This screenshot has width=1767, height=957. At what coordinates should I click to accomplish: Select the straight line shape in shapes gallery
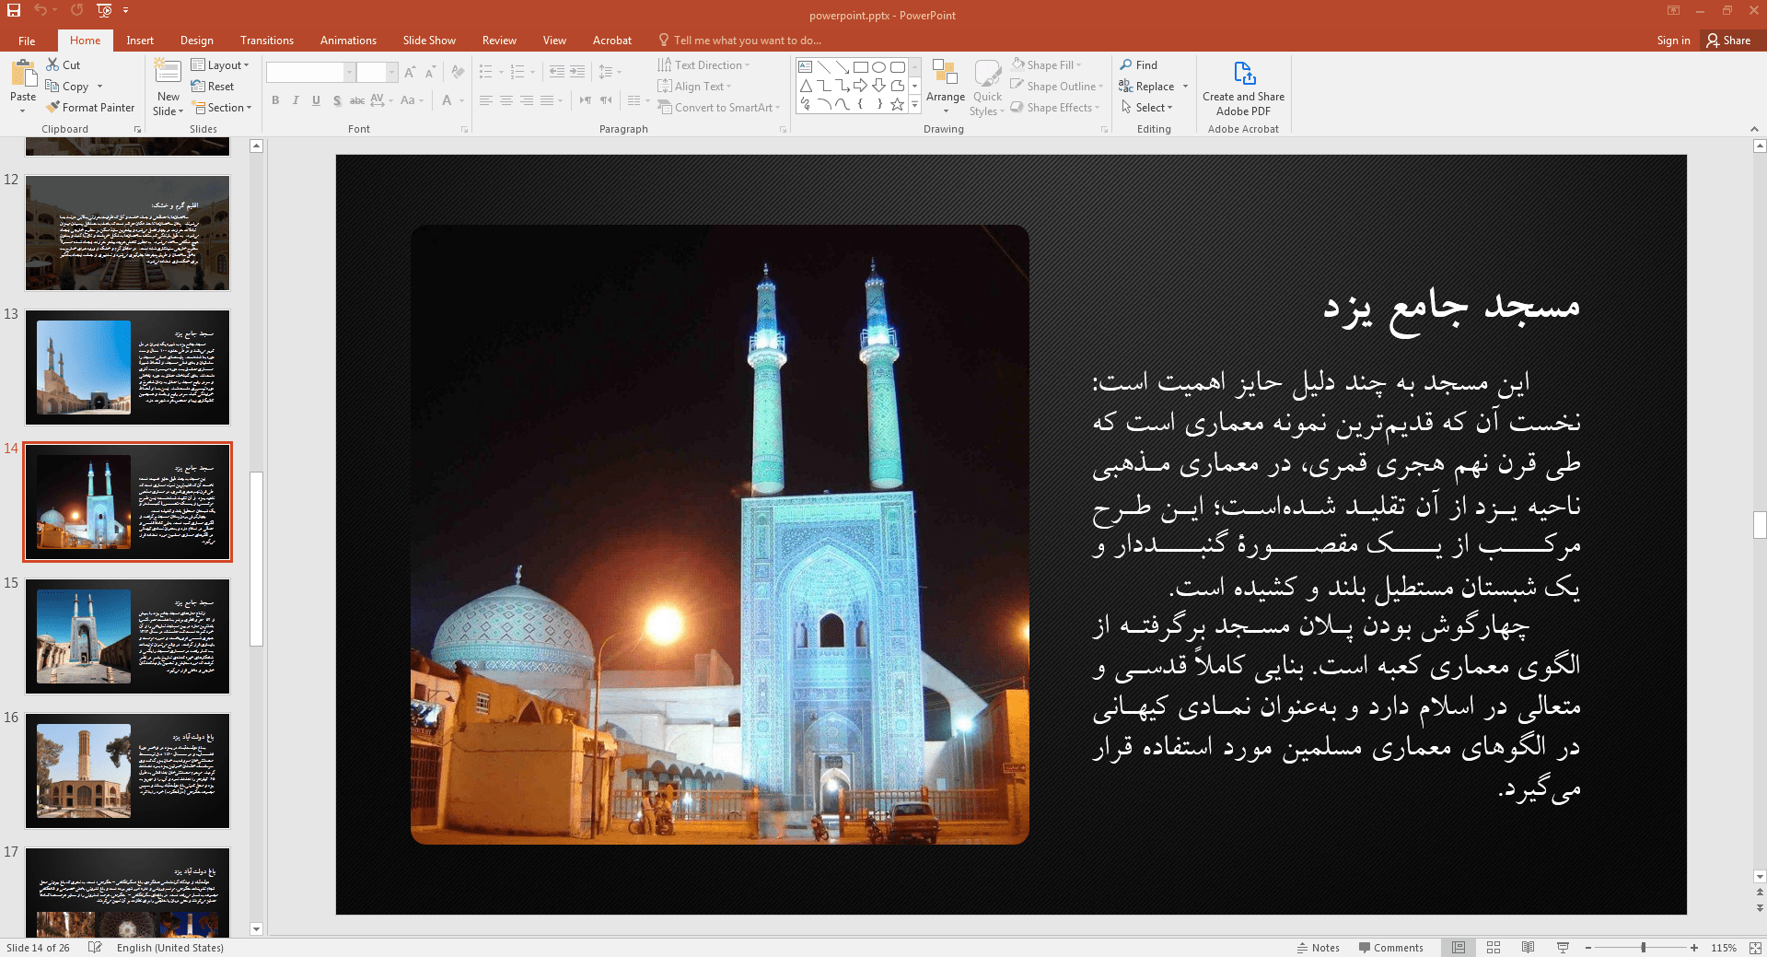click(824, 67)
